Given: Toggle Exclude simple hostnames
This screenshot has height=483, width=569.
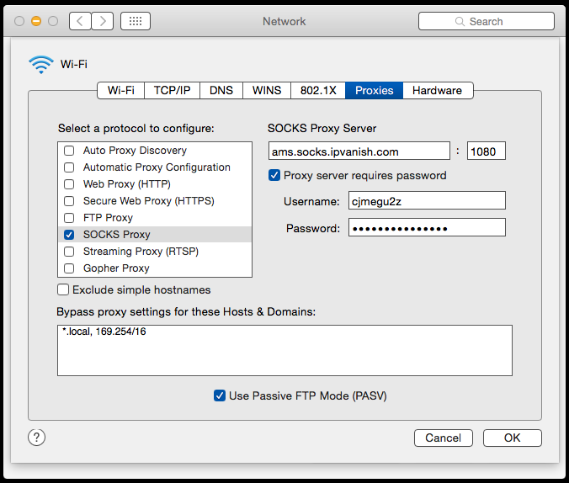Looking at the screenshot, I should (63, 289).
